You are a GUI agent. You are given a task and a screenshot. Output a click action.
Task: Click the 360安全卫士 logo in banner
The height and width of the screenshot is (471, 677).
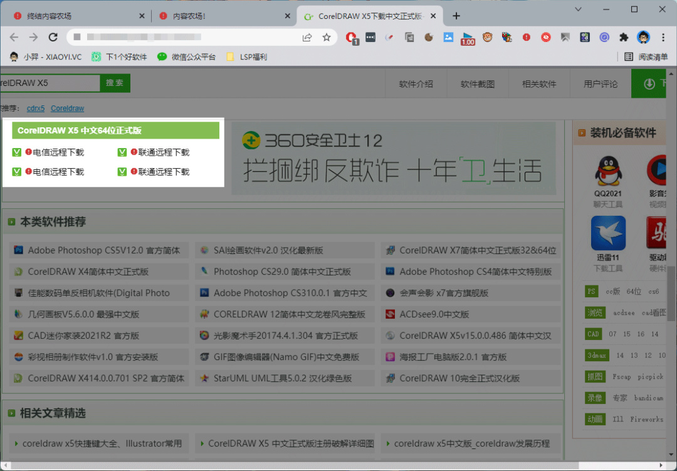click(x=251, y=140)
